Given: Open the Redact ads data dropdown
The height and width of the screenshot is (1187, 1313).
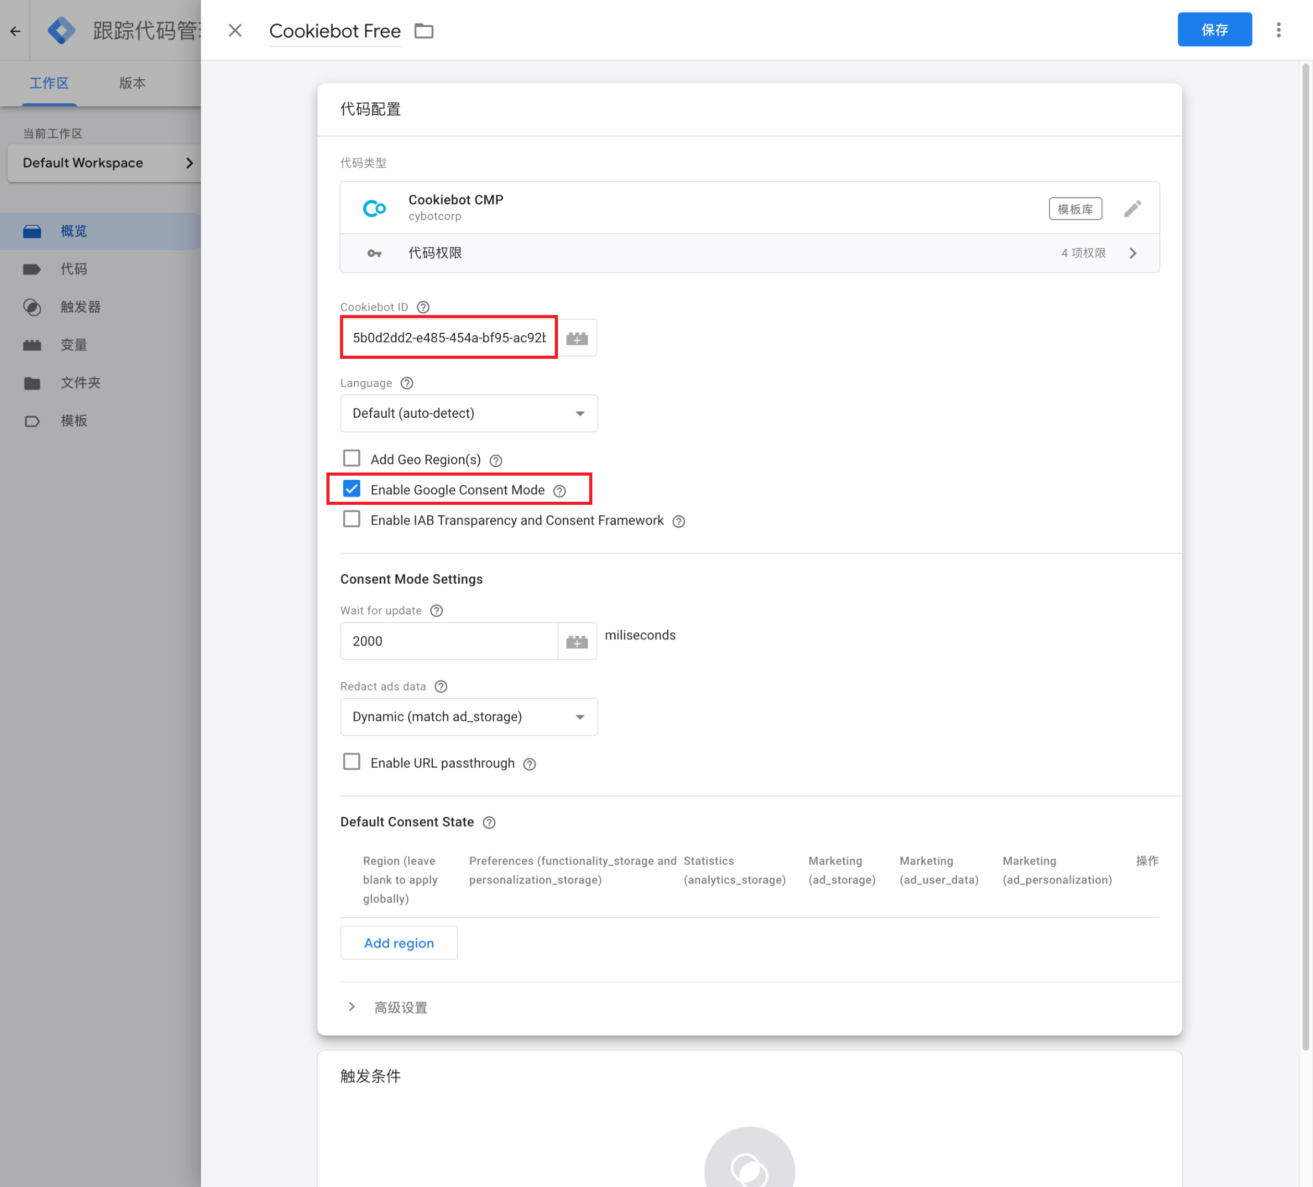Looking at the screenshot, I should 468,717.
